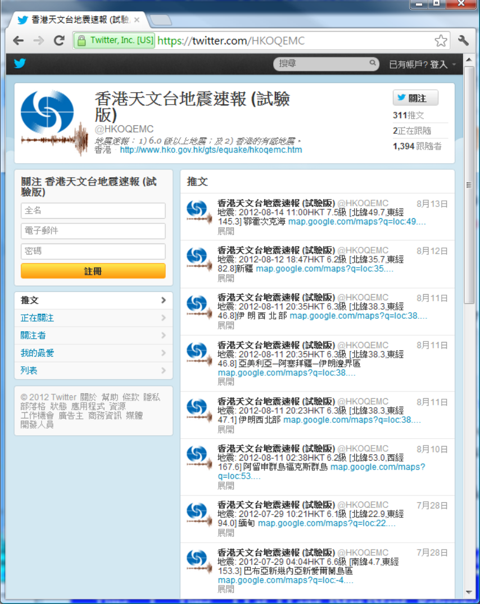Open the map link in the 新疆 tweet
This screenshot has width=480, height=604.
[324, 268]
